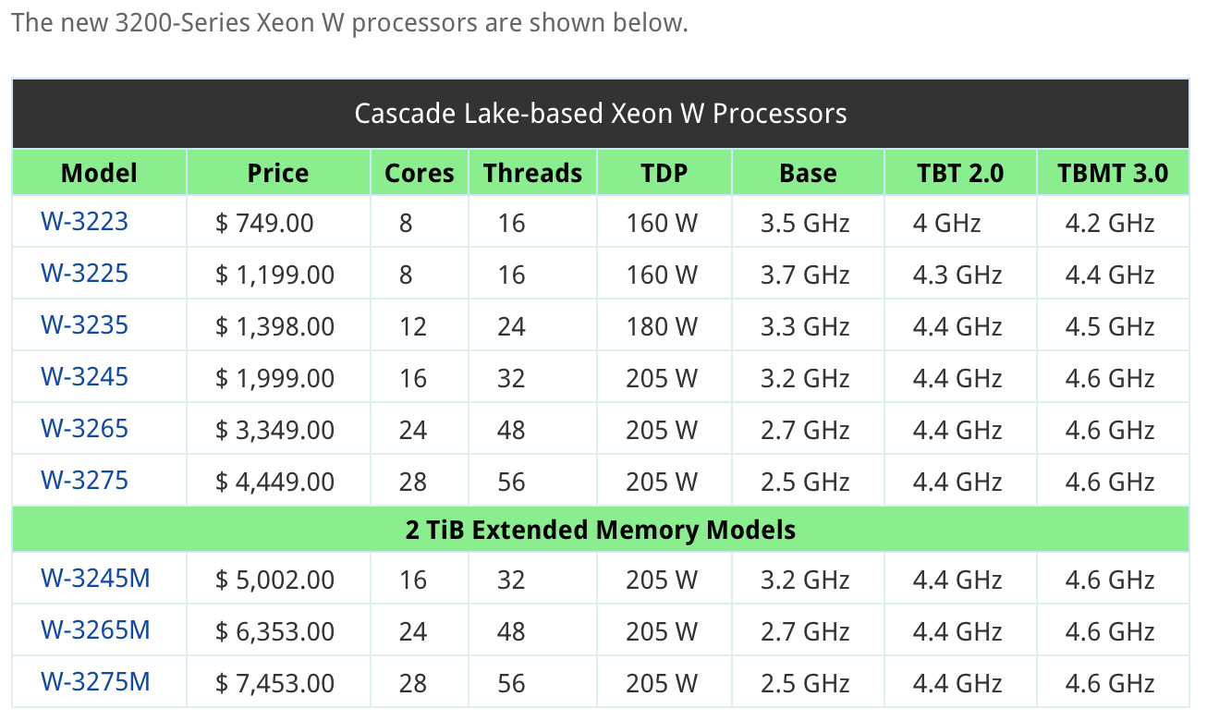The image size is (1207, 721).
Task: Click the TBMT 3.0 column header
Action: [x=1113, y=173]
